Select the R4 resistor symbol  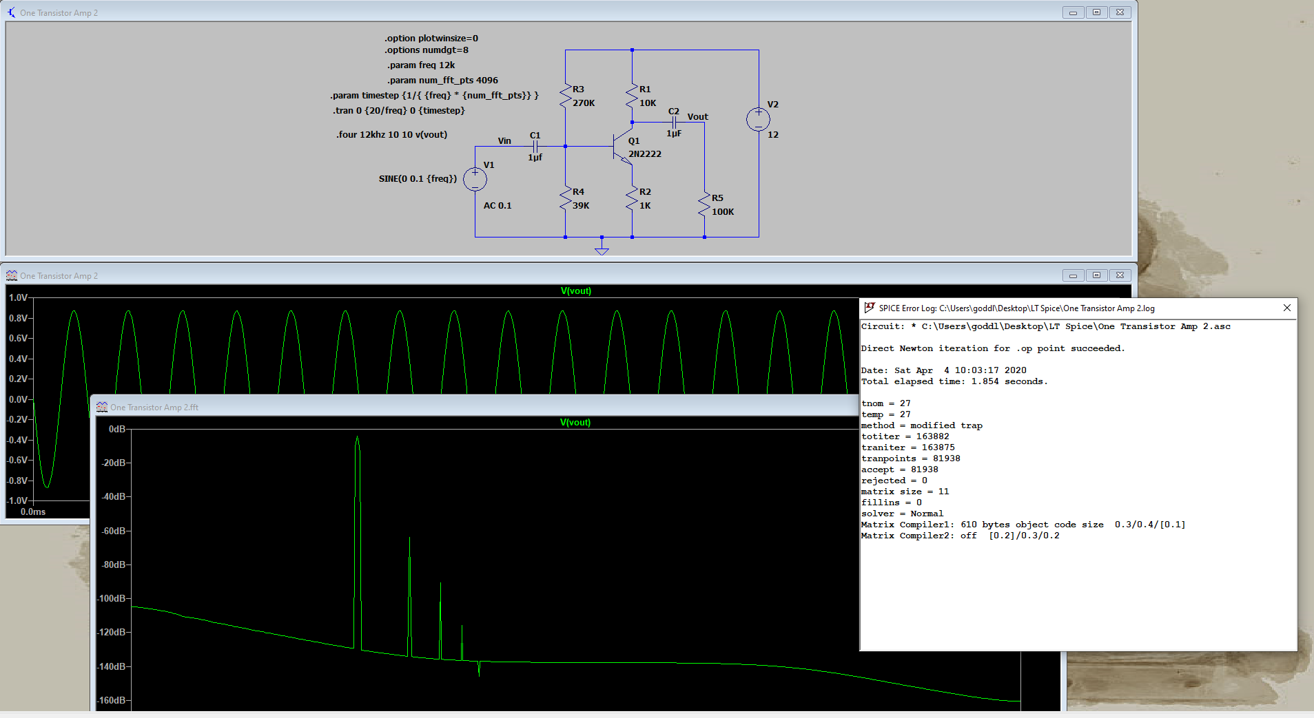[565, 198]
